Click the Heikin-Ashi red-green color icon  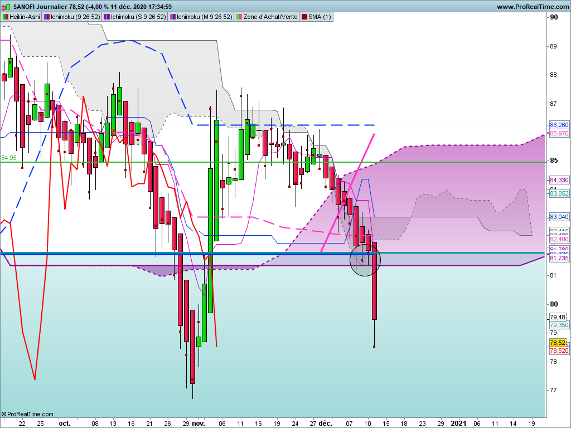[x=6, y=17]
